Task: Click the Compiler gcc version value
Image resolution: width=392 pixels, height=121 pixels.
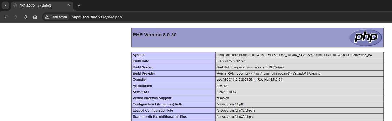Action: tap(250, 80)
